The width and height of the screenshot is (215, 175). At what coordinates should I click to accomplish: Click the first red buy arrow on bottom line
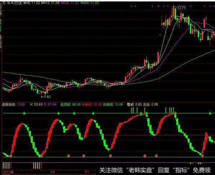pyautogui.click(x=11, y=156)
